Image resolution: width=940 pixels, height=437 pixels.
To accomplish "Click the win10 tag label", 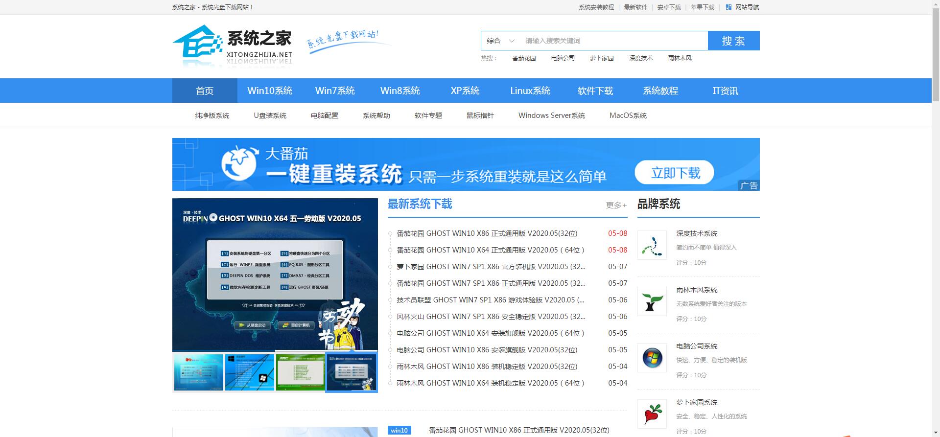I will click(x=399, y=430).
